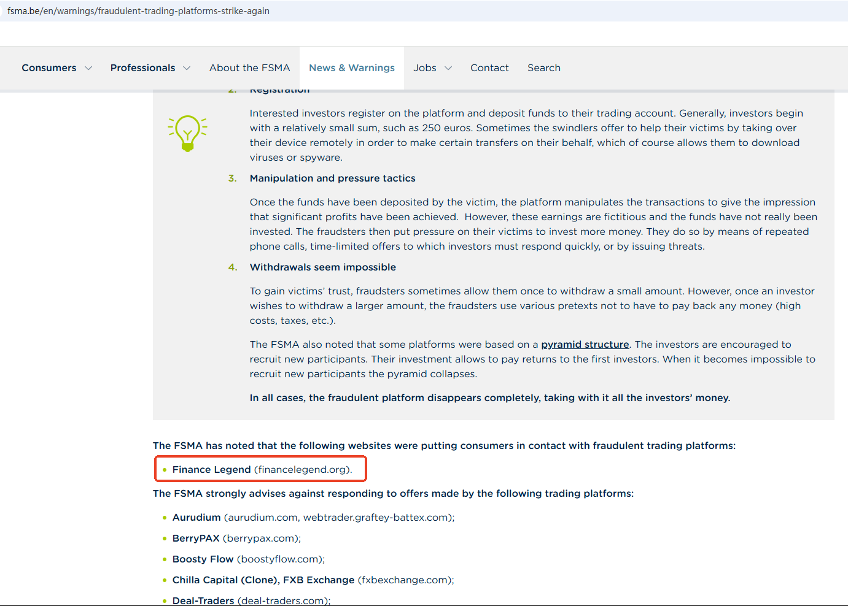Select the Finance Legend list entry
The width and height of the screenshot is (848, 606).
coord(262,470)
